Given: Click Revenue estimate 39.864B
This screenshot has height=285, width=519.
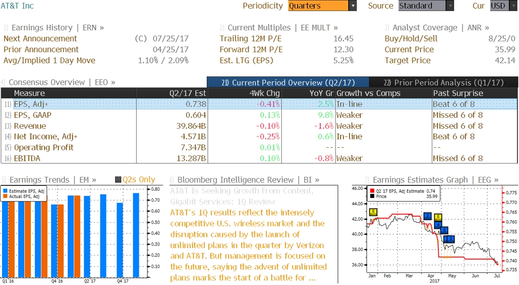Looking at the screenshot, I should coord(191,126).
